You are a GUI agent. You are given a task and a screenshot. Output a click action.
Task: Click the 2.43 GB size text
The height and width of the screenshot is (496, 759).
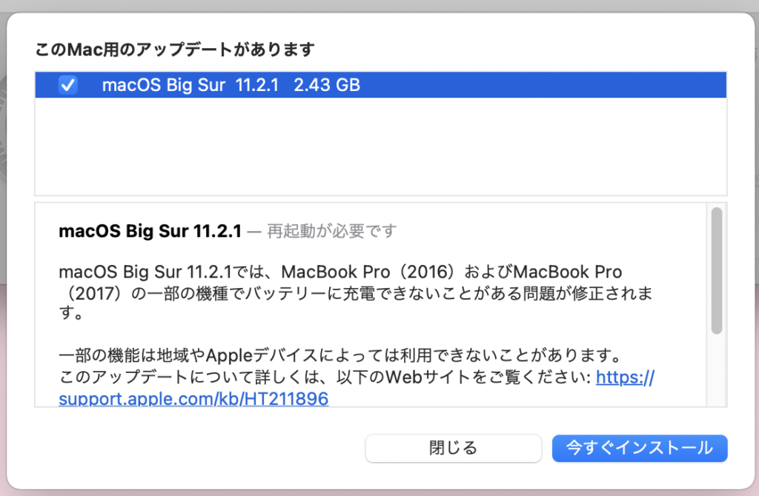click(327, 85)
